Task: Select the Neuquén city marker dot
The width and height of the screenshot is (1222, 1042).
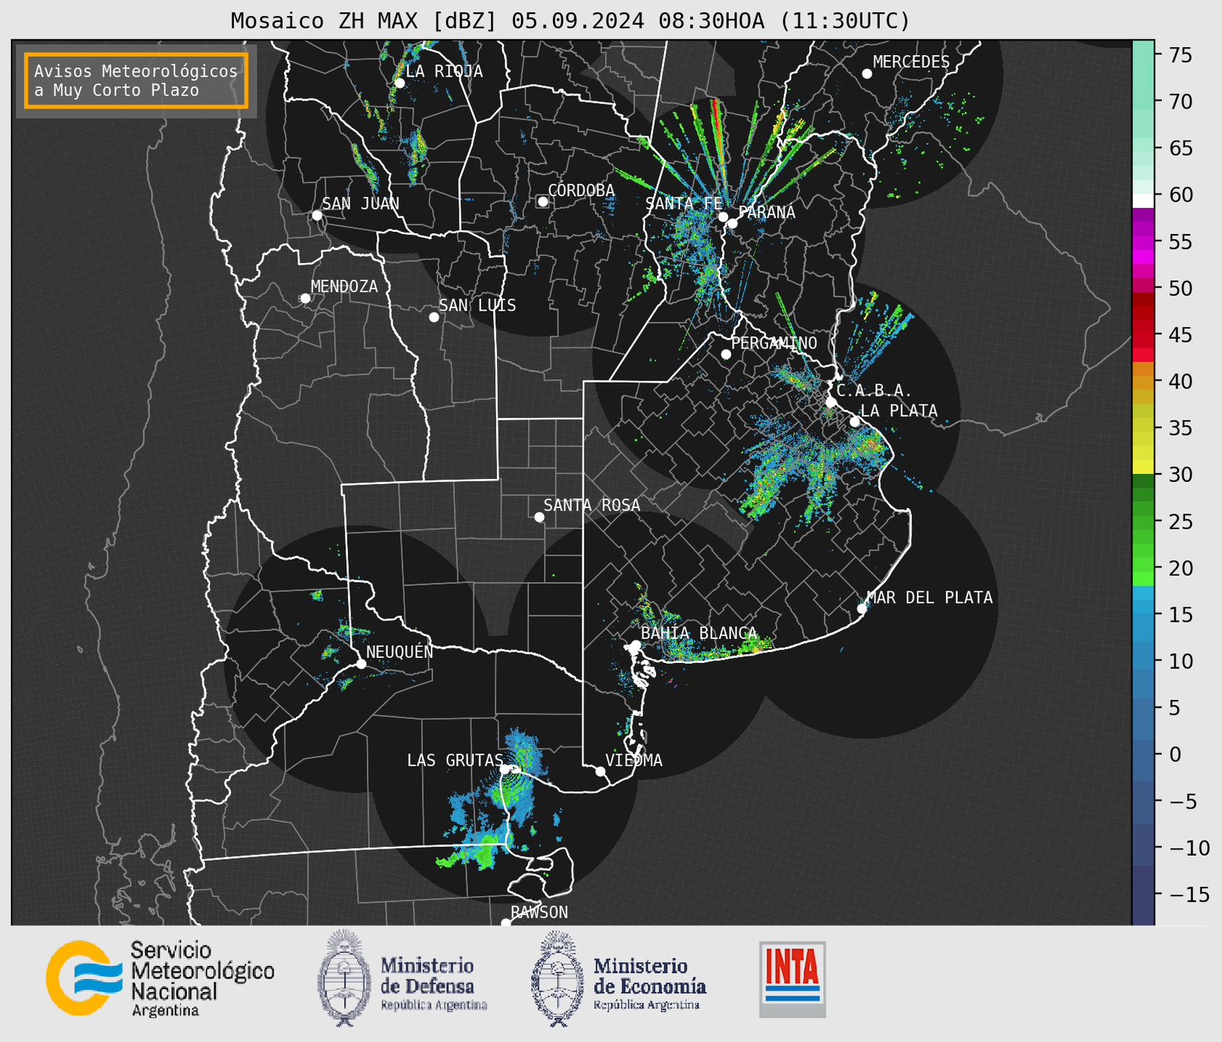Action: pos(361,664)
